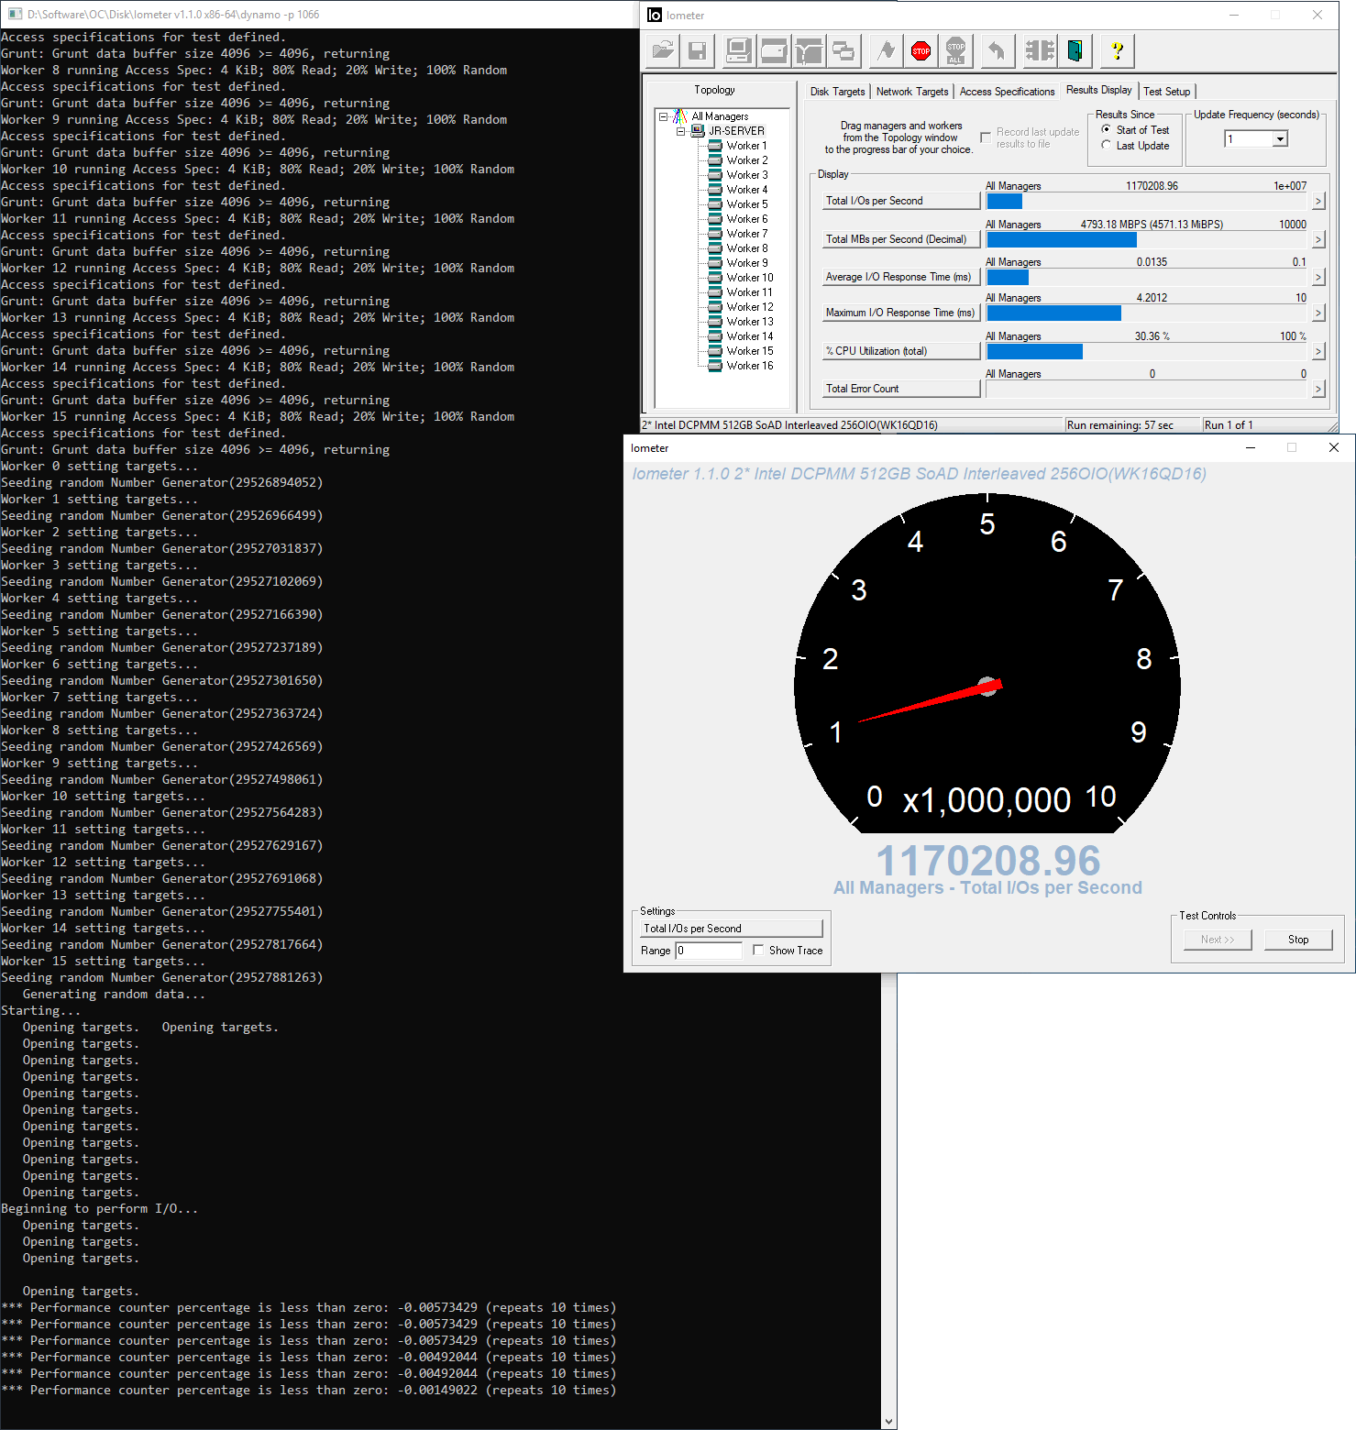Click the Total Error Count button
Image resolution: width=1356 pixels, height=1430 pixels.
pos(901,389)
